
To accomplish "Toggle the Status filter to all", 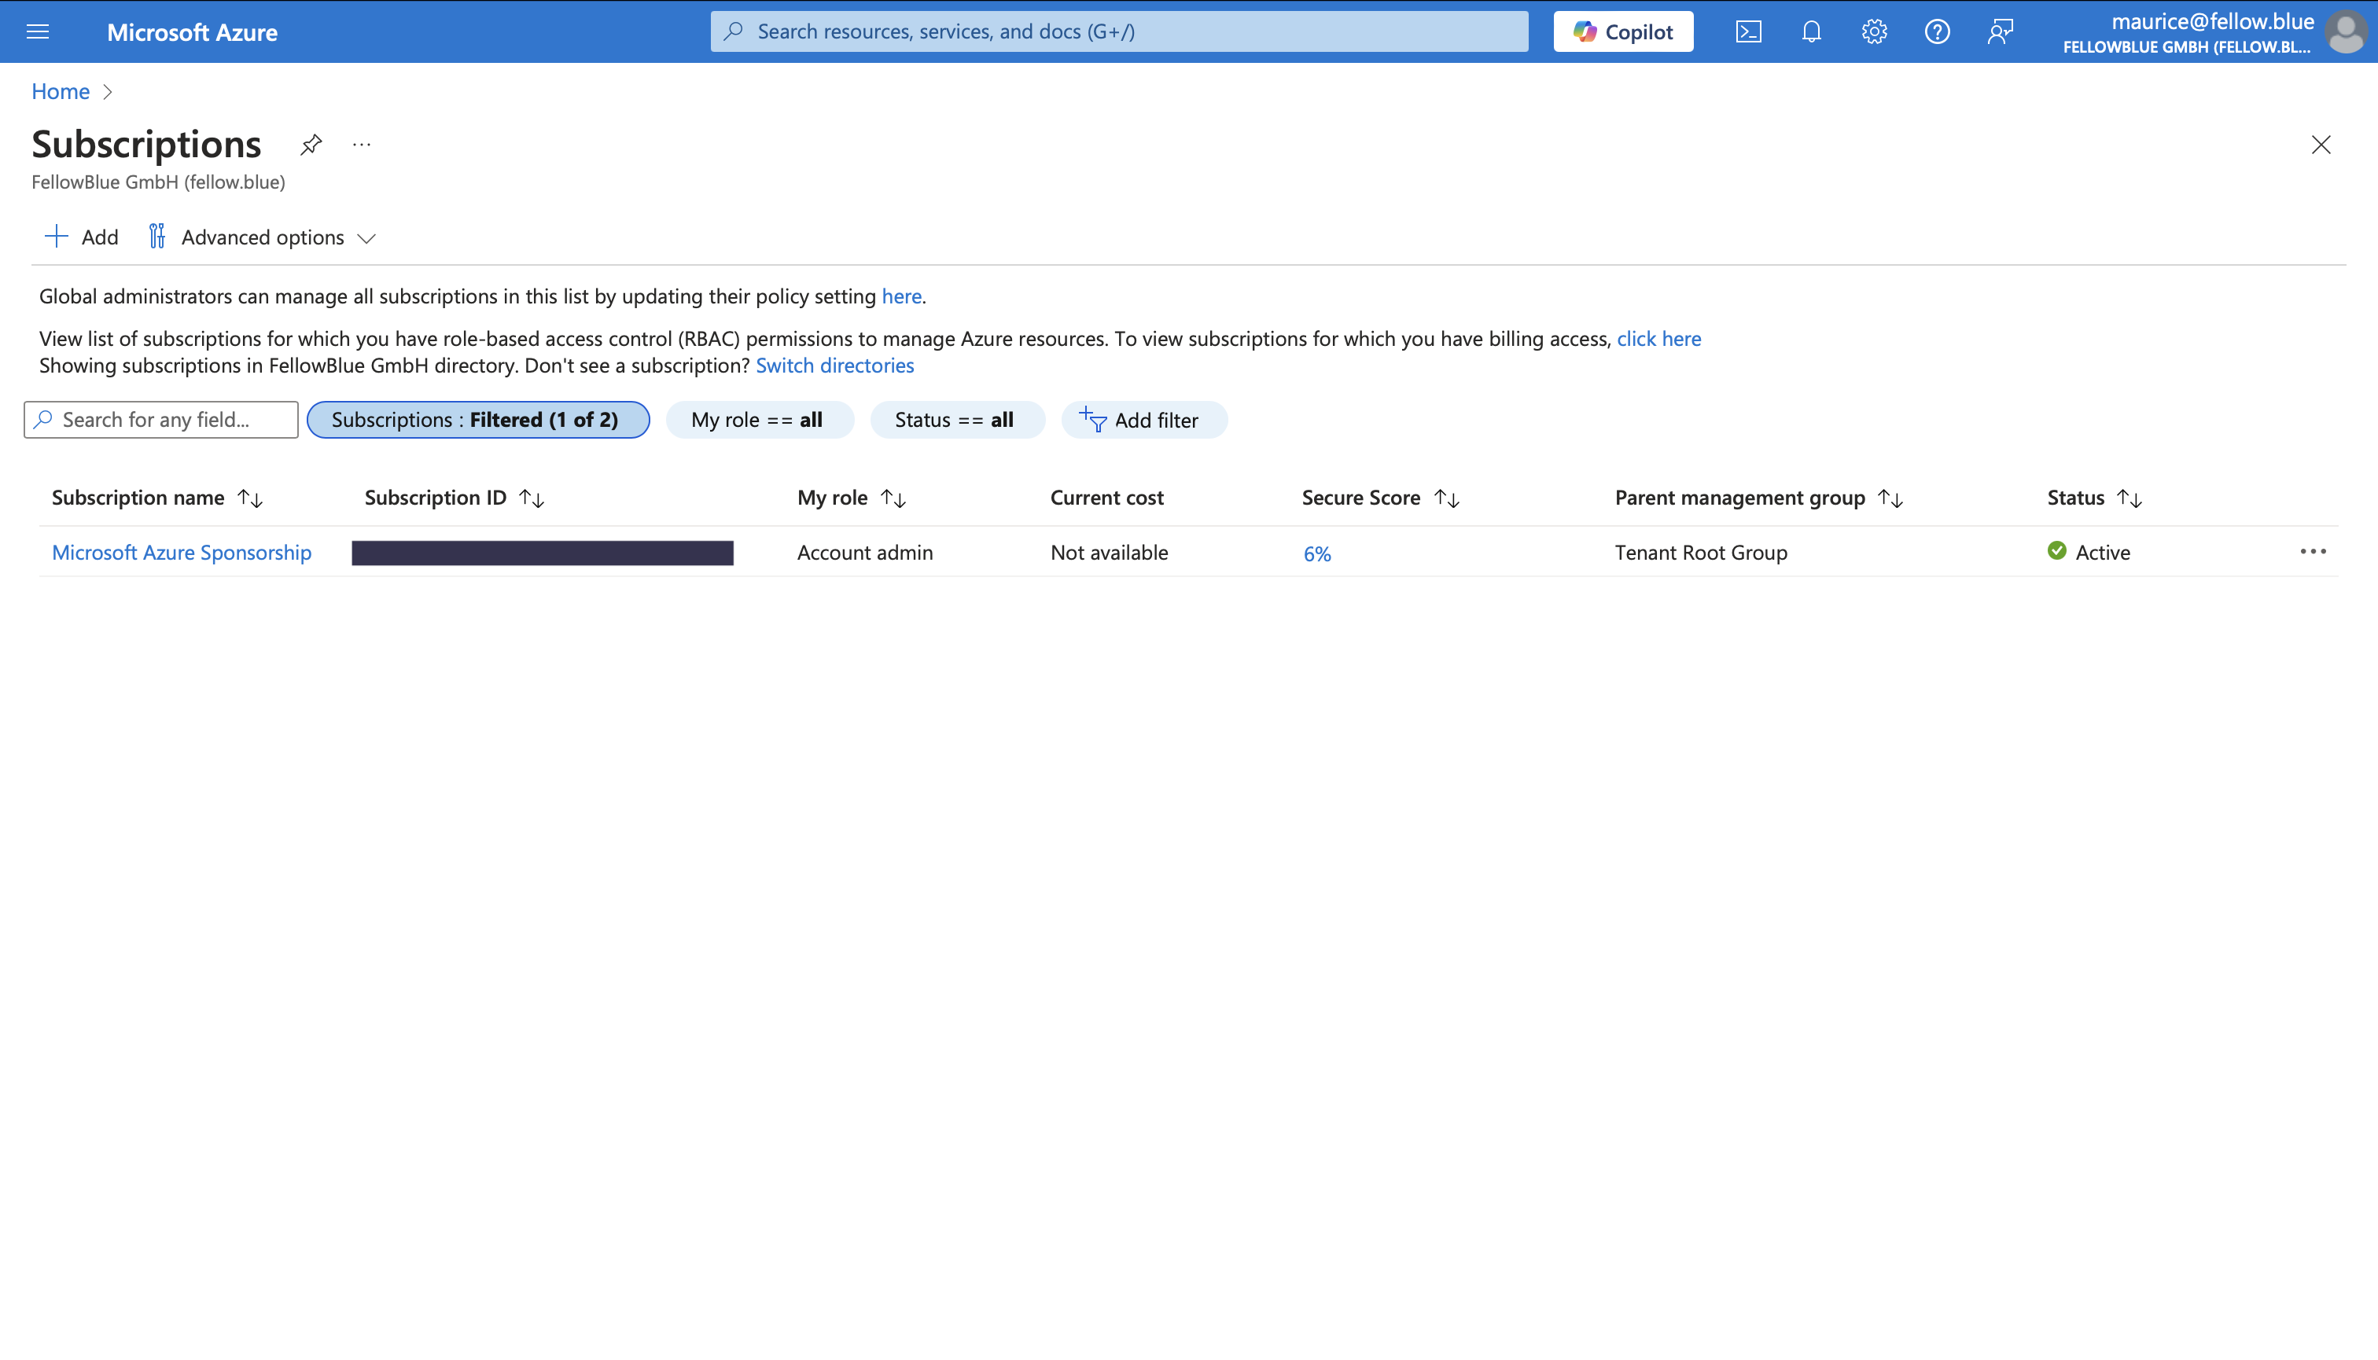I will 954,418.
